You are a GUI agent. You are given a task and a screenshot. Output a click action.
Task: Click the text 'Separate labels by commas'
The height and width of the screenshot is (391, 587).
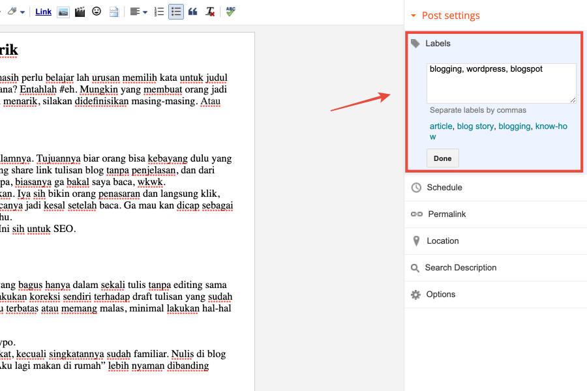tap(477, 110)
